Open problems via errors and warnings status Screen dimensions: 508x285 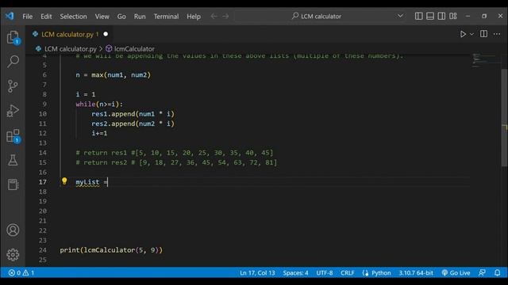point(21,272)
